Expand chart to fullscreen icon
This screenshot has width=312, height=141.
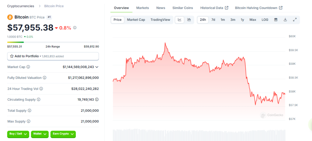point(295,20)
